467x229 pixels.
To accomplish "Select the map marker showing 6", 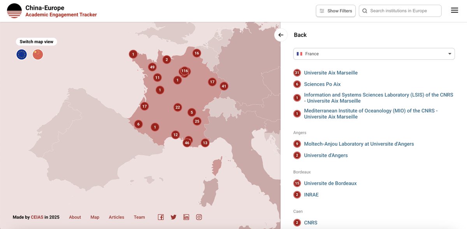I will click(x=138, y=124).
